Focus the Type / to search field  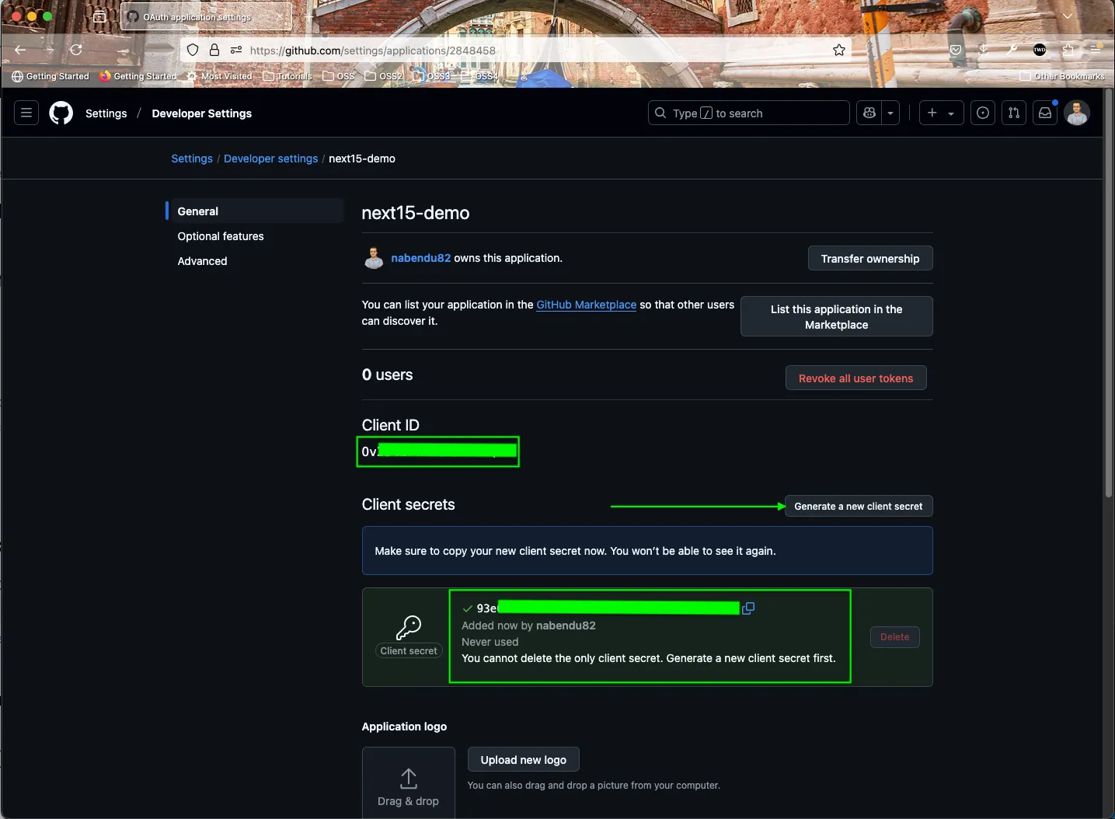(748, 113)
